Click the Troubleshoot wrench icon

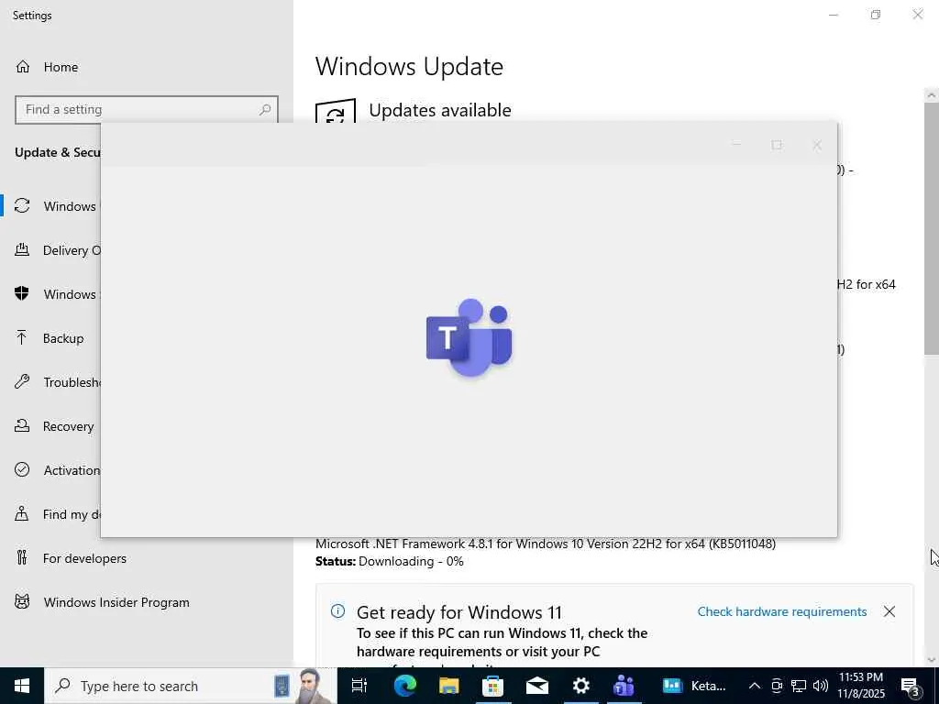tap(22, 381)
